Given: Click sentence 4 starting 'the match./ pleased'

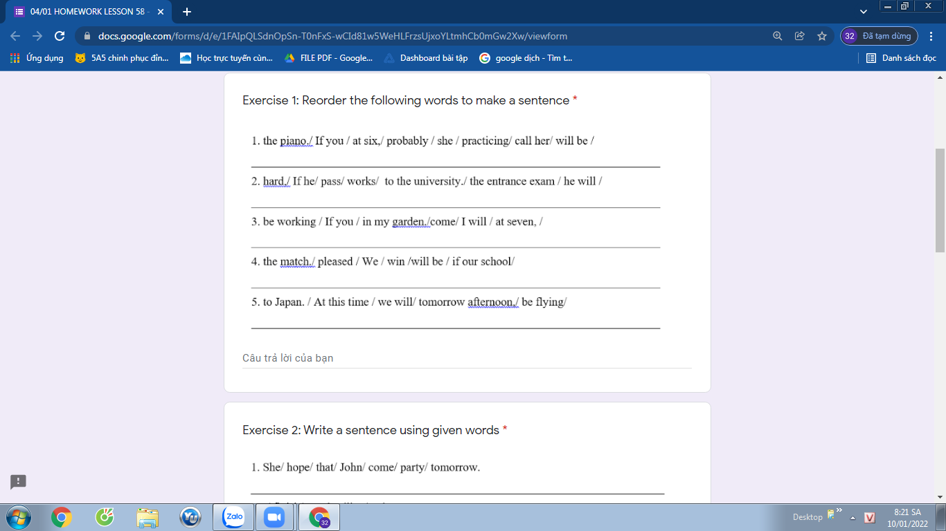Looking at the screenshot, I should (x=383, y=262).
